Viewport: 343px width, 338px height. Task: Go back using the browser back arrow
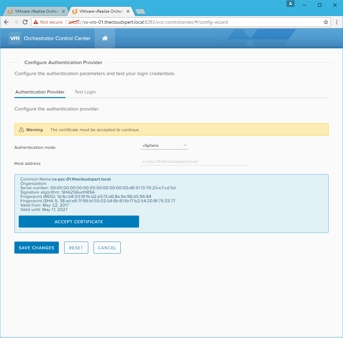click(6, 22)
